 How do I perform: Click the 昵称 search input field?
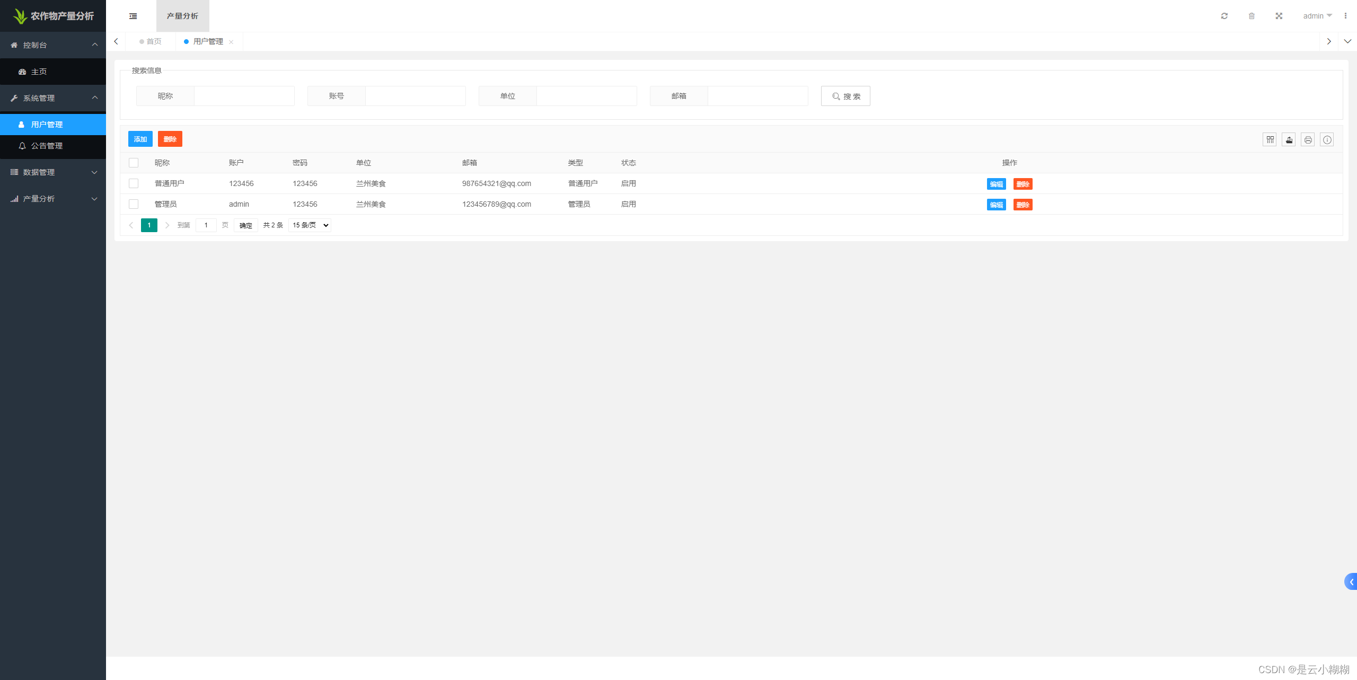click(x=244, y=96)
